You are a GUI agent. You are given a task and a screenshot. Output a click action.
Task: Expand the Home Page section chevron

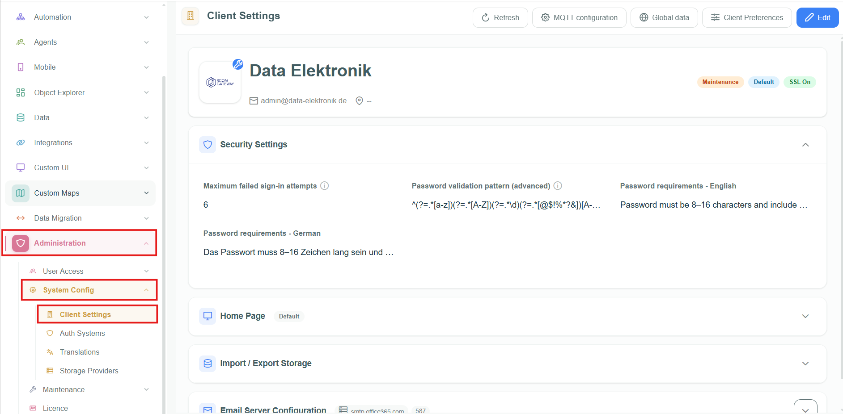805,316
